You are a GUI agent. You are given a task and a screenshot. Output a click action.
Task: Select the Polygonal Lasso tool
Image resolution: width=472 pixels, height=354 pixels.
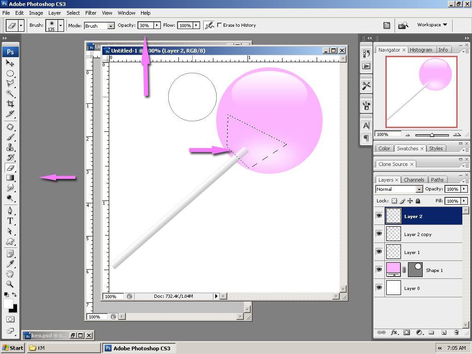(10, 83)
